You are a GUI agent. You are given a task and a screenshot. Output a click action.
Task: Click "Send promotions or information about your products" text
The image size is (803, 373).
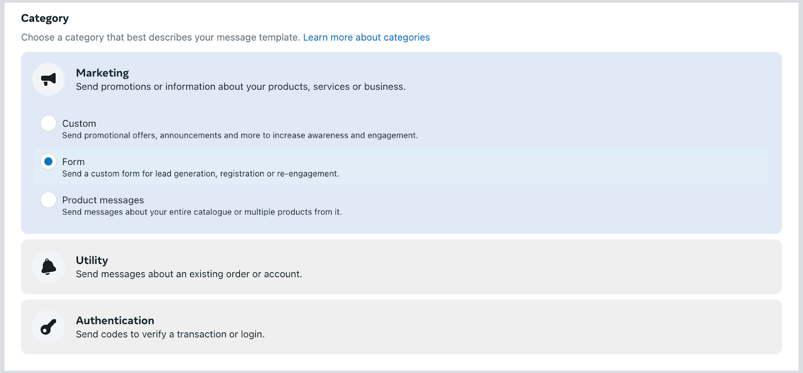(240, 87)
